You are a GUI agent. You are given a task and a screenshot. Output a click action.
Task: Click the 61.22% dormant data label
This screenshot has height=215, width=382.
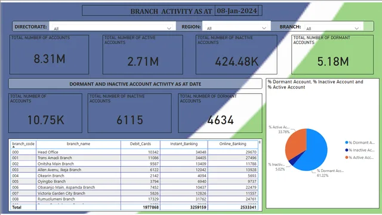pyautogui.click(x=322, y=176)
